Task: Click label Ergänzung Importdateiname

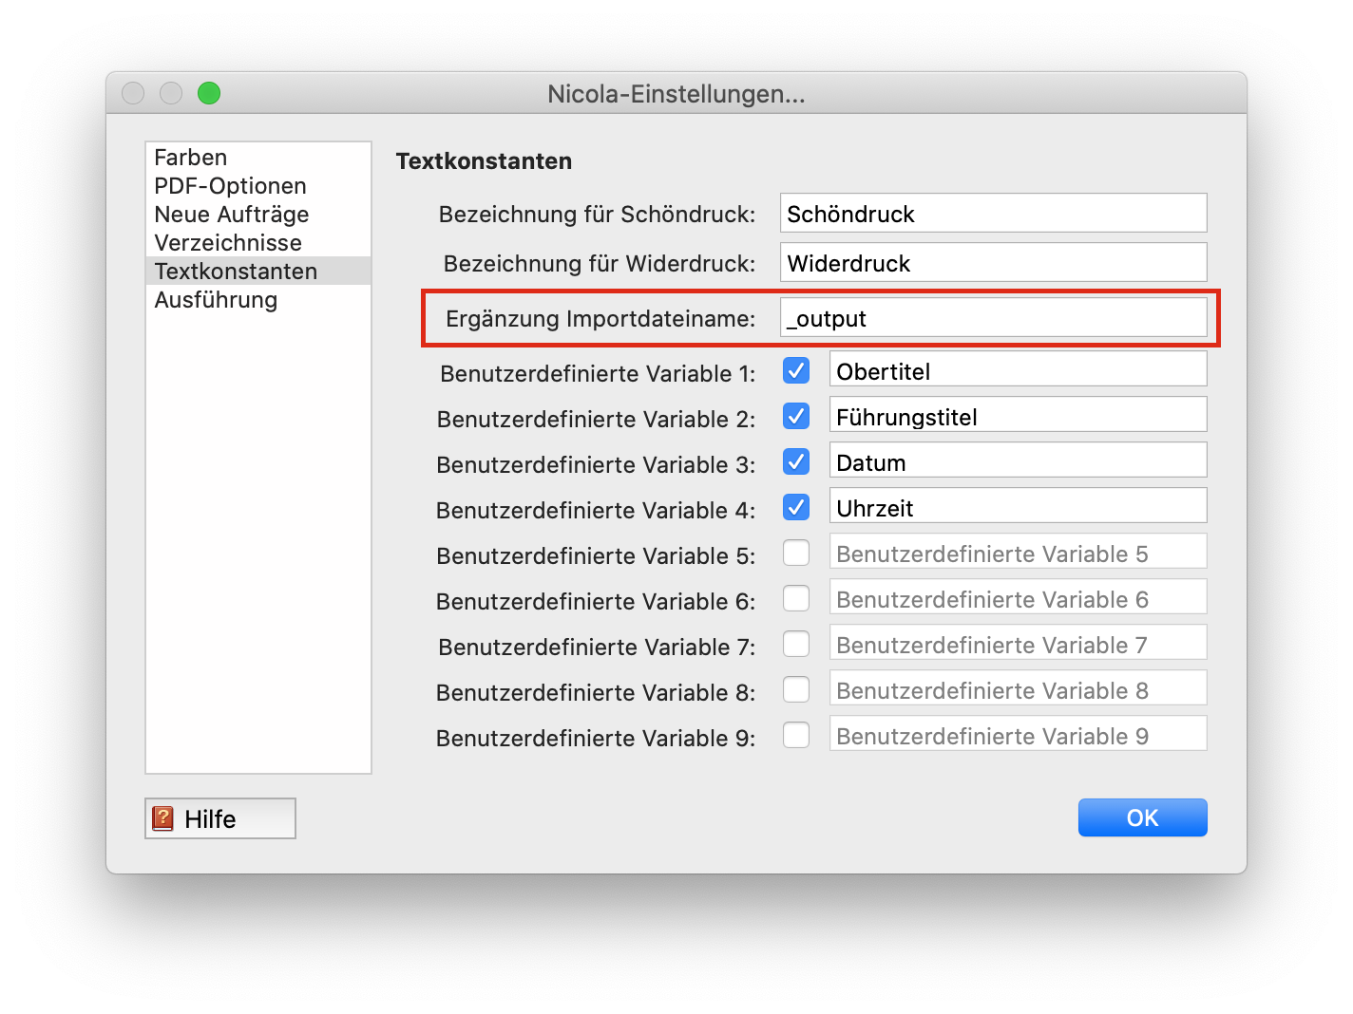Action: coord(600,319)
